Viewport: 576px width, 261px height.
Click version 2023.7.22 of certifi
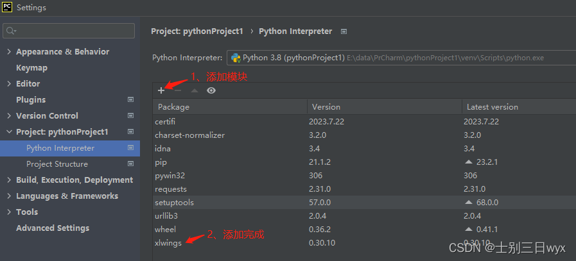point(326,121)
